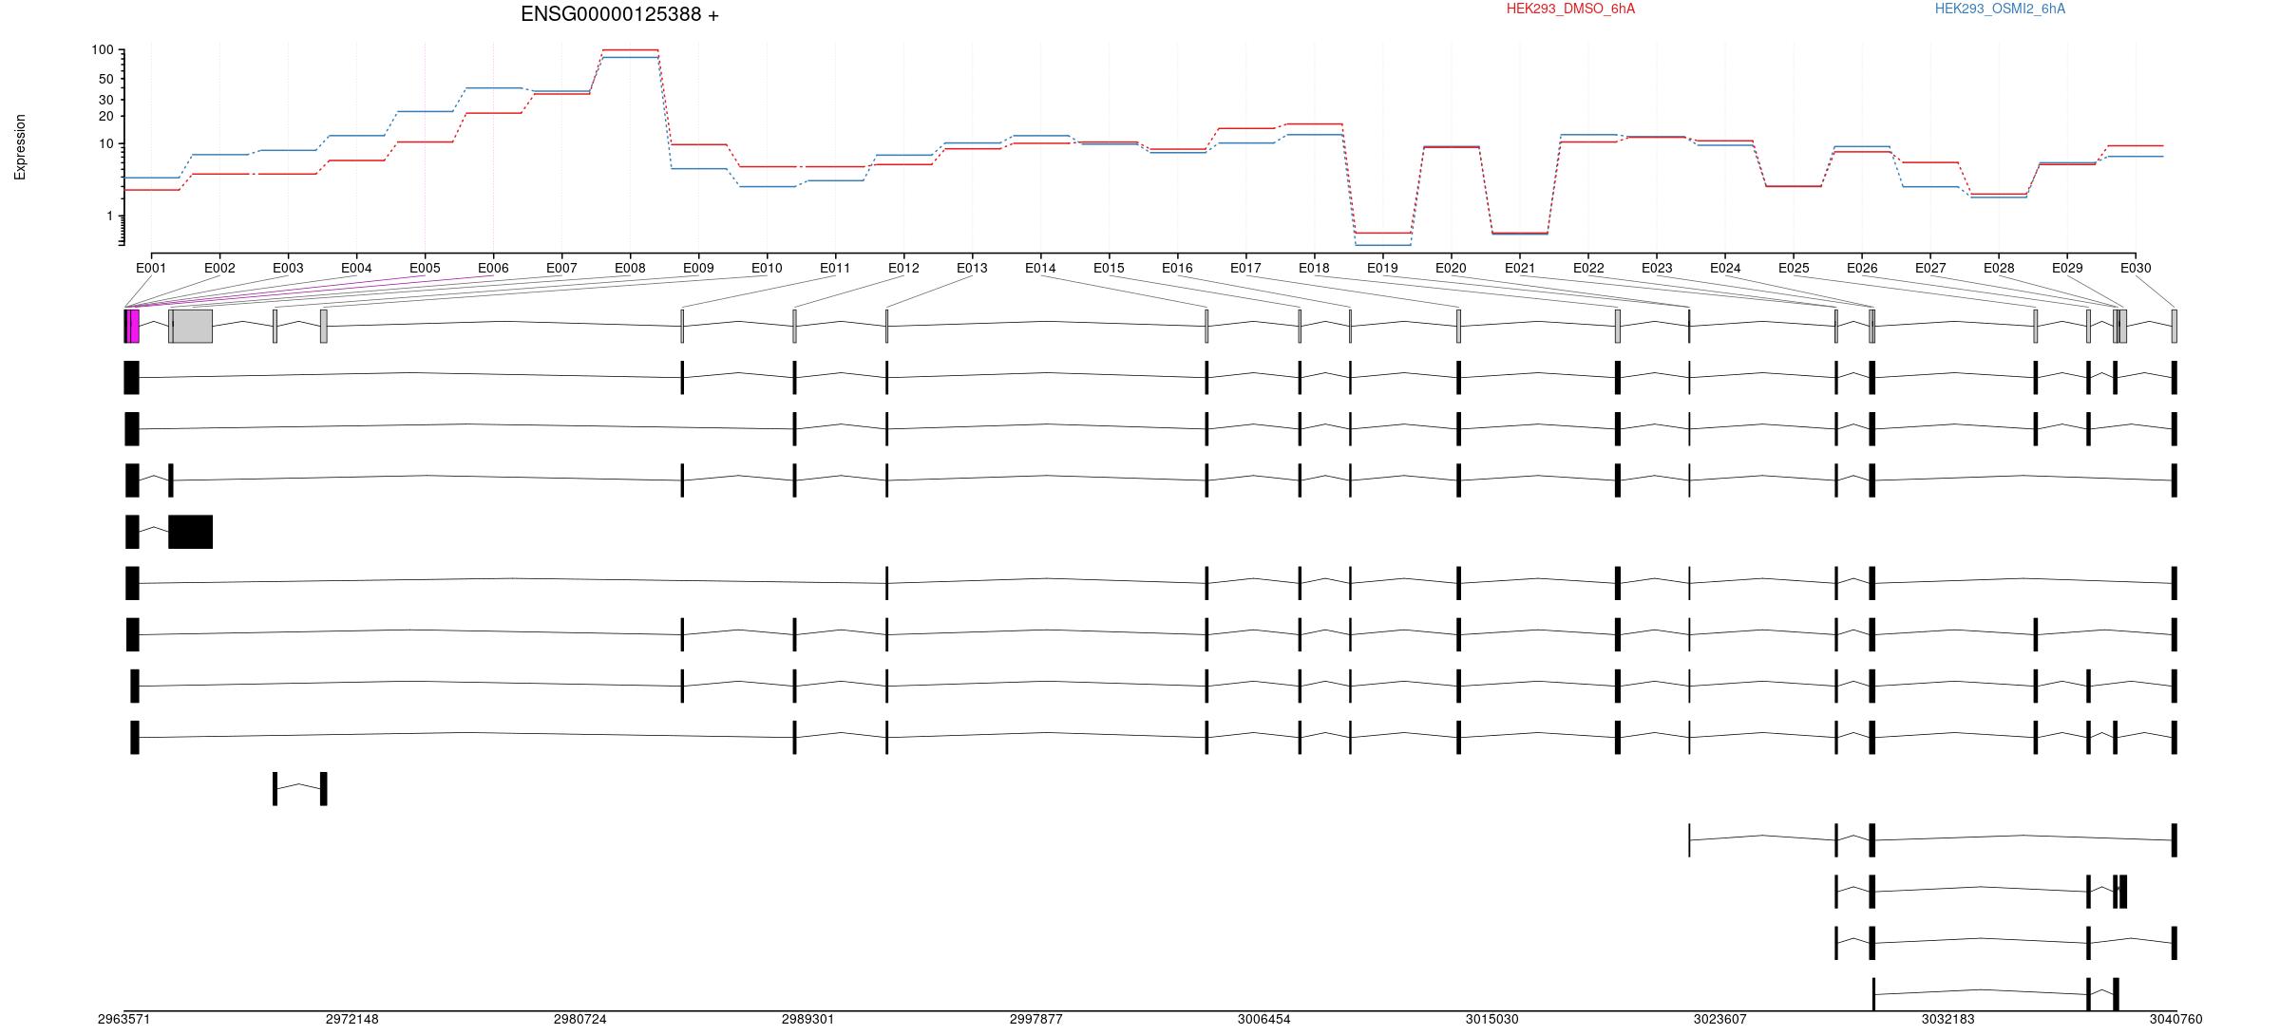Click the red expression peak over E008

coord(630,49)
